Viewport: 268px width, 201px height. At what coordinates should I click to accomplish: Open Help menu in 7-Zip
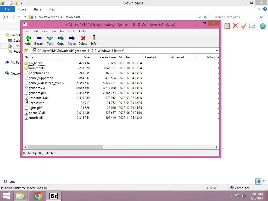click(x=82, y=31)
